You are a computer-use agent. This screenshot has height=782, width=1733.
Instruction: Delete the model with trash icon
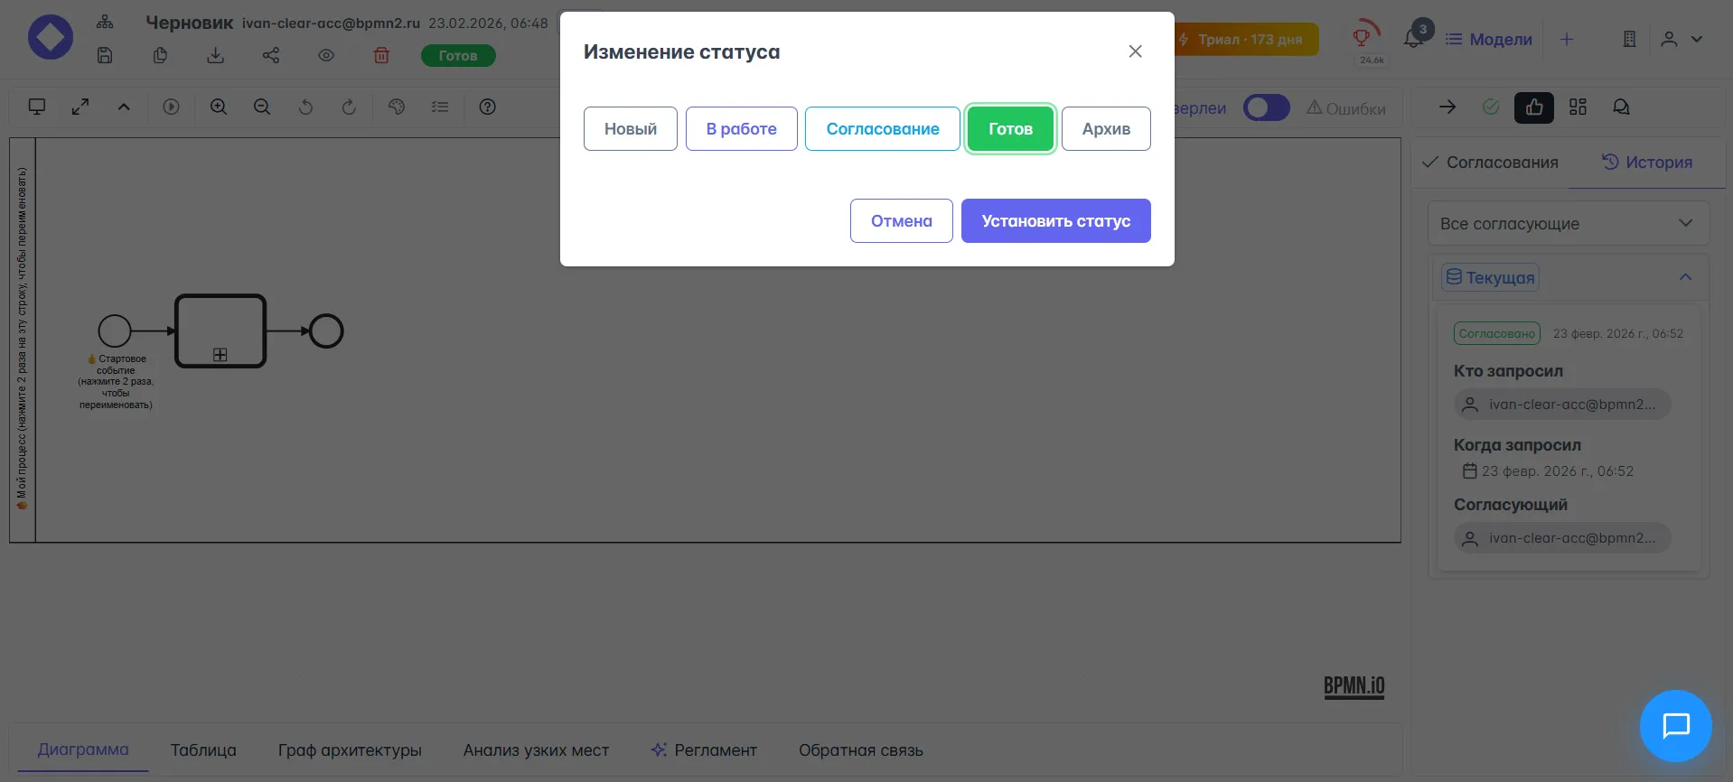coord(381,56)
